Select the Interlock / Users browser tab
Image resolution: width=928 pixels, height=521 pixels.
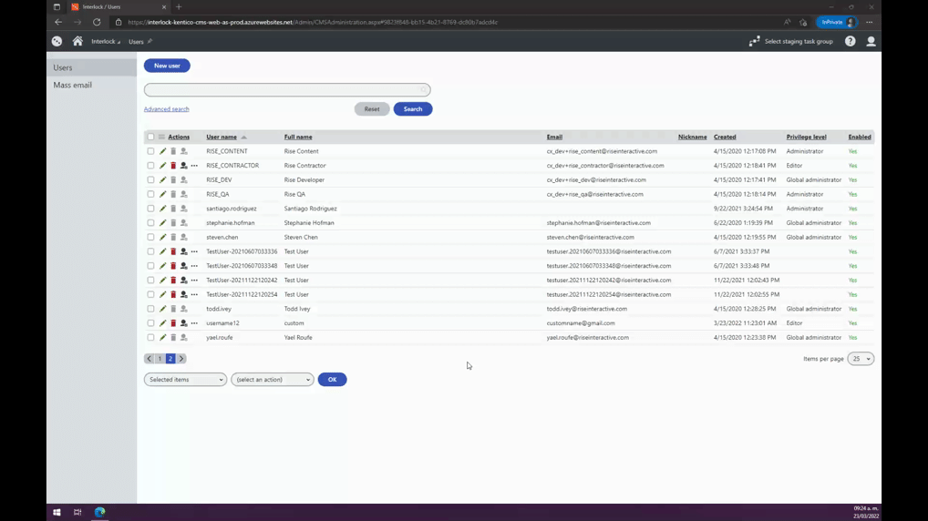click(x=119, y=7)
